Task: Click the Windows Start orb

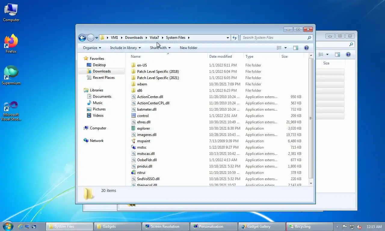Action: tap(8, 226)
